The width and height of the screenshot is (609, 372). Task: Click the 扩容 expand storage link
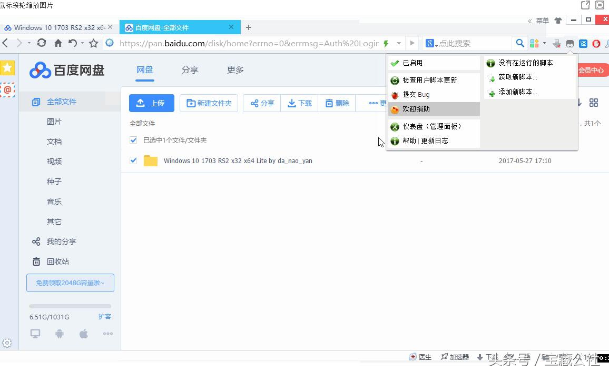coord(105,317)
